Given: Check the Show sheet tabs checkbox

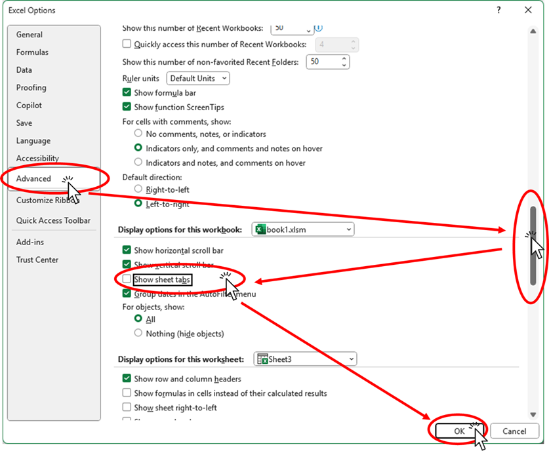Looking at the screenshot, I should [127, 279].
